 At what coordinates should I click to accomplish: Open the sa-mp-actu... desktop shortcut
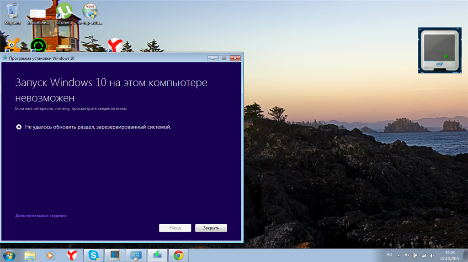(90, 14)
